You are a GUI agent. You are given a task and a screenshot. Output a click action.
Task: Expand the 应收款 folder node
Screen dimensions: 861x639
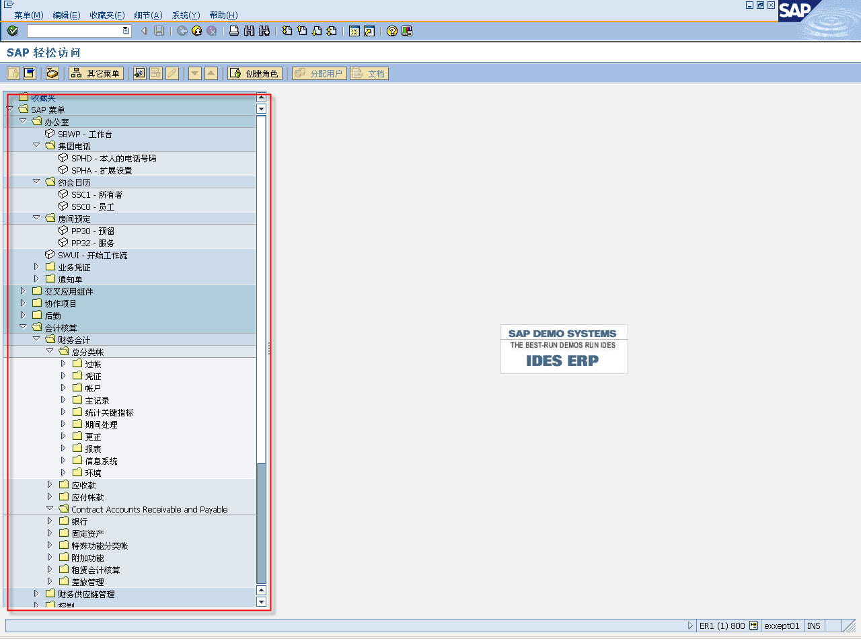point(50,485)
